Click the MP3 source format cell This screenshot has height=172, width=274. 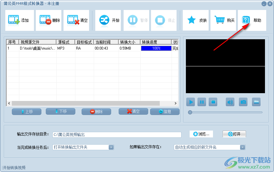(66, 48)
